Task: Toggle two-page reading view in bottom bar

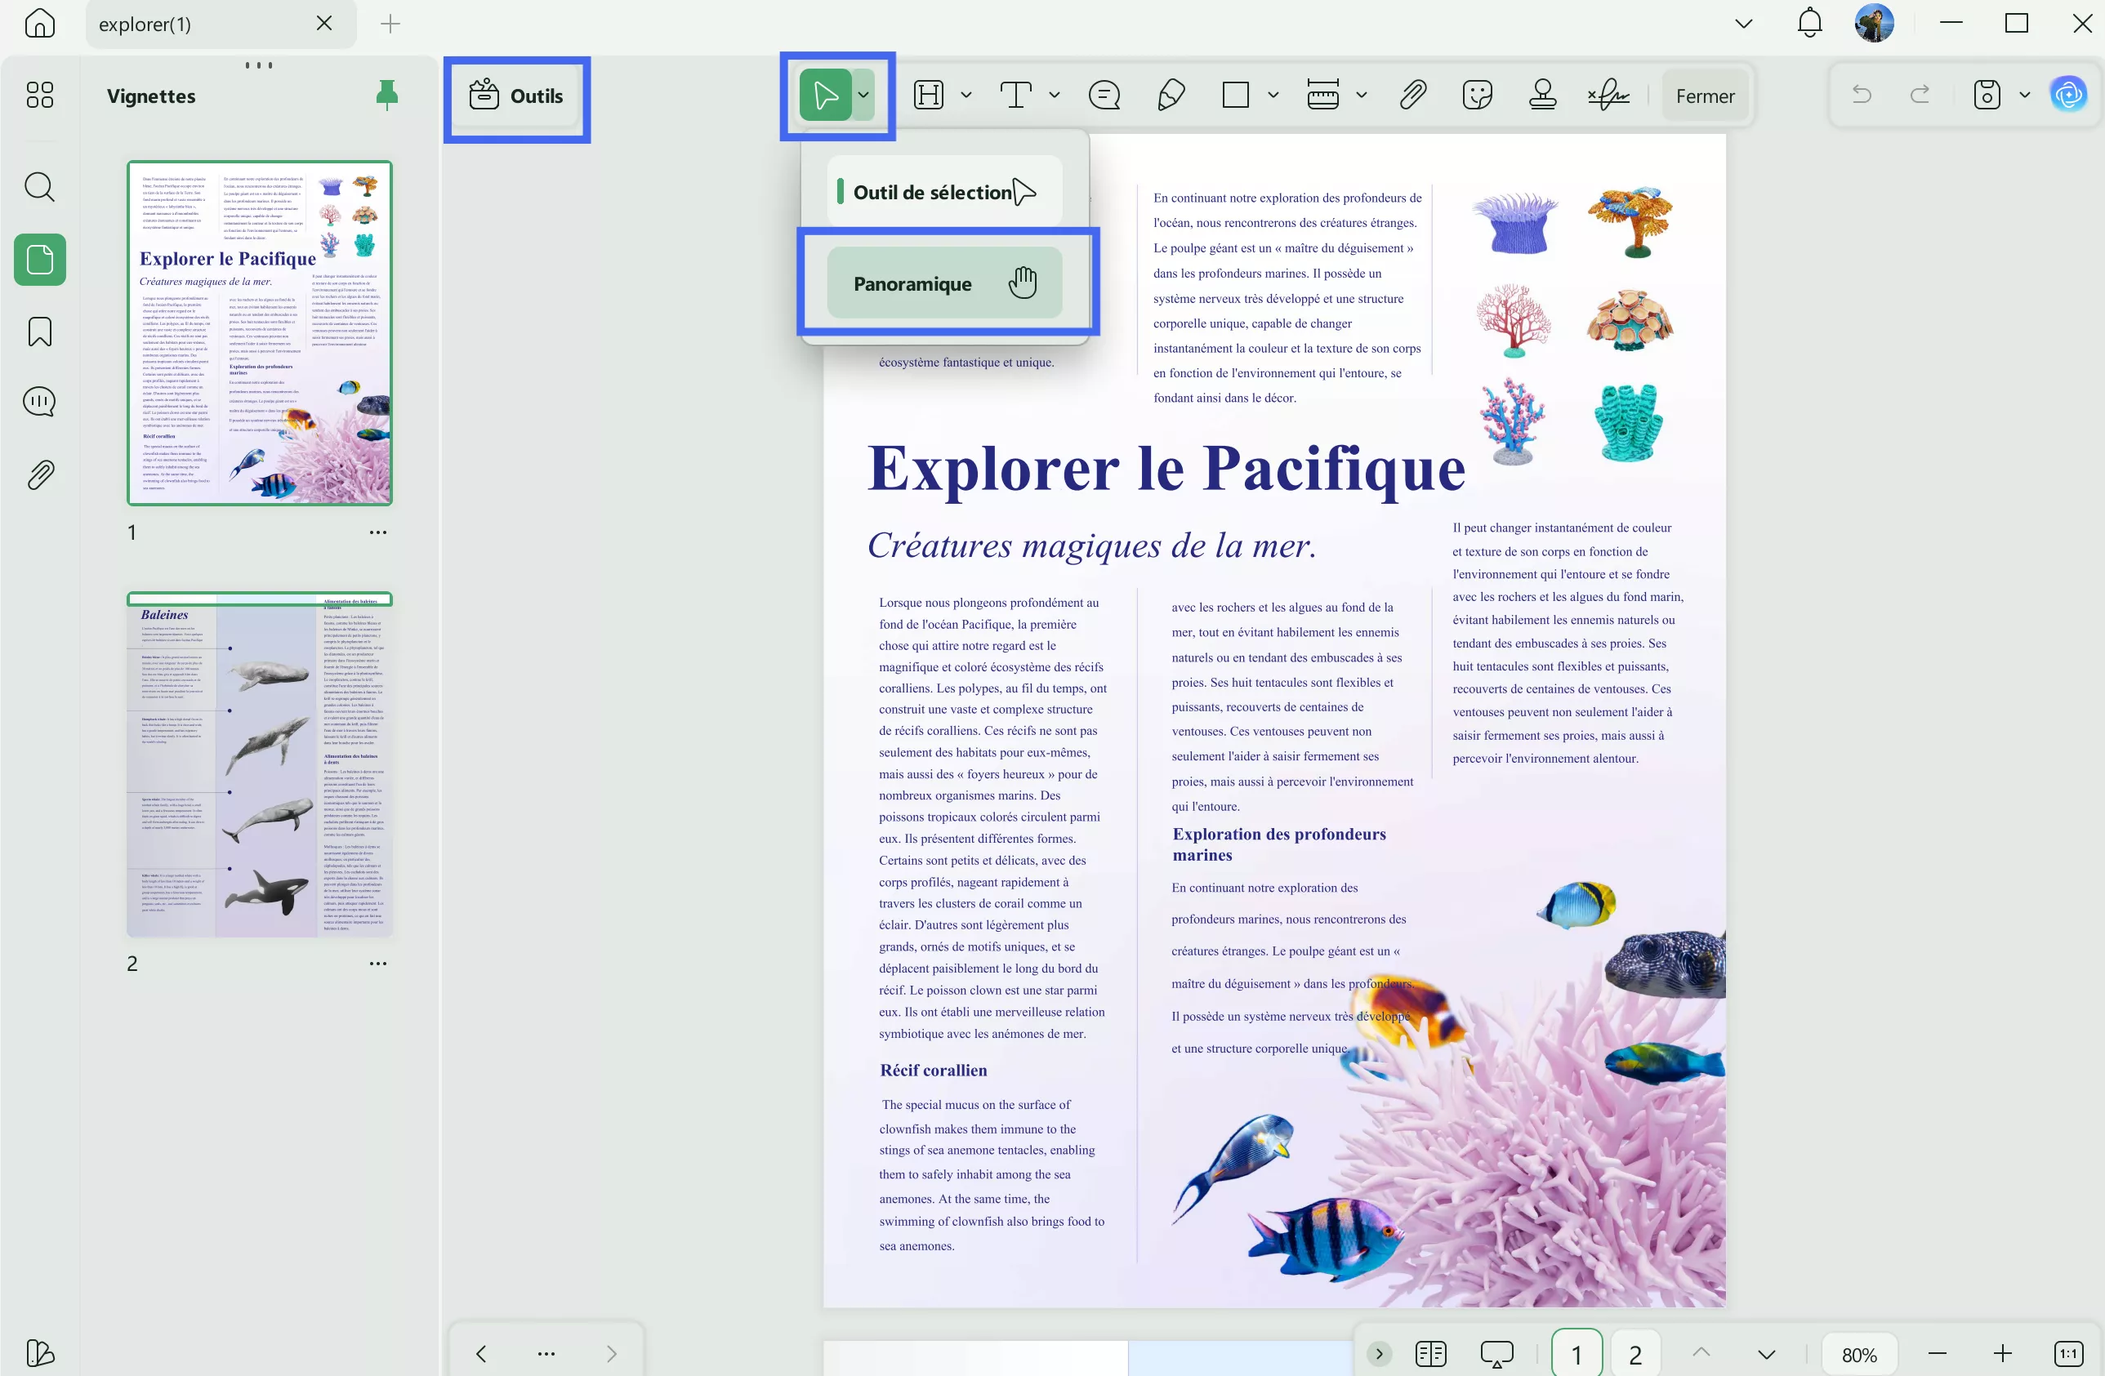Action: pyautogui.click(x=1430, y=1354)
